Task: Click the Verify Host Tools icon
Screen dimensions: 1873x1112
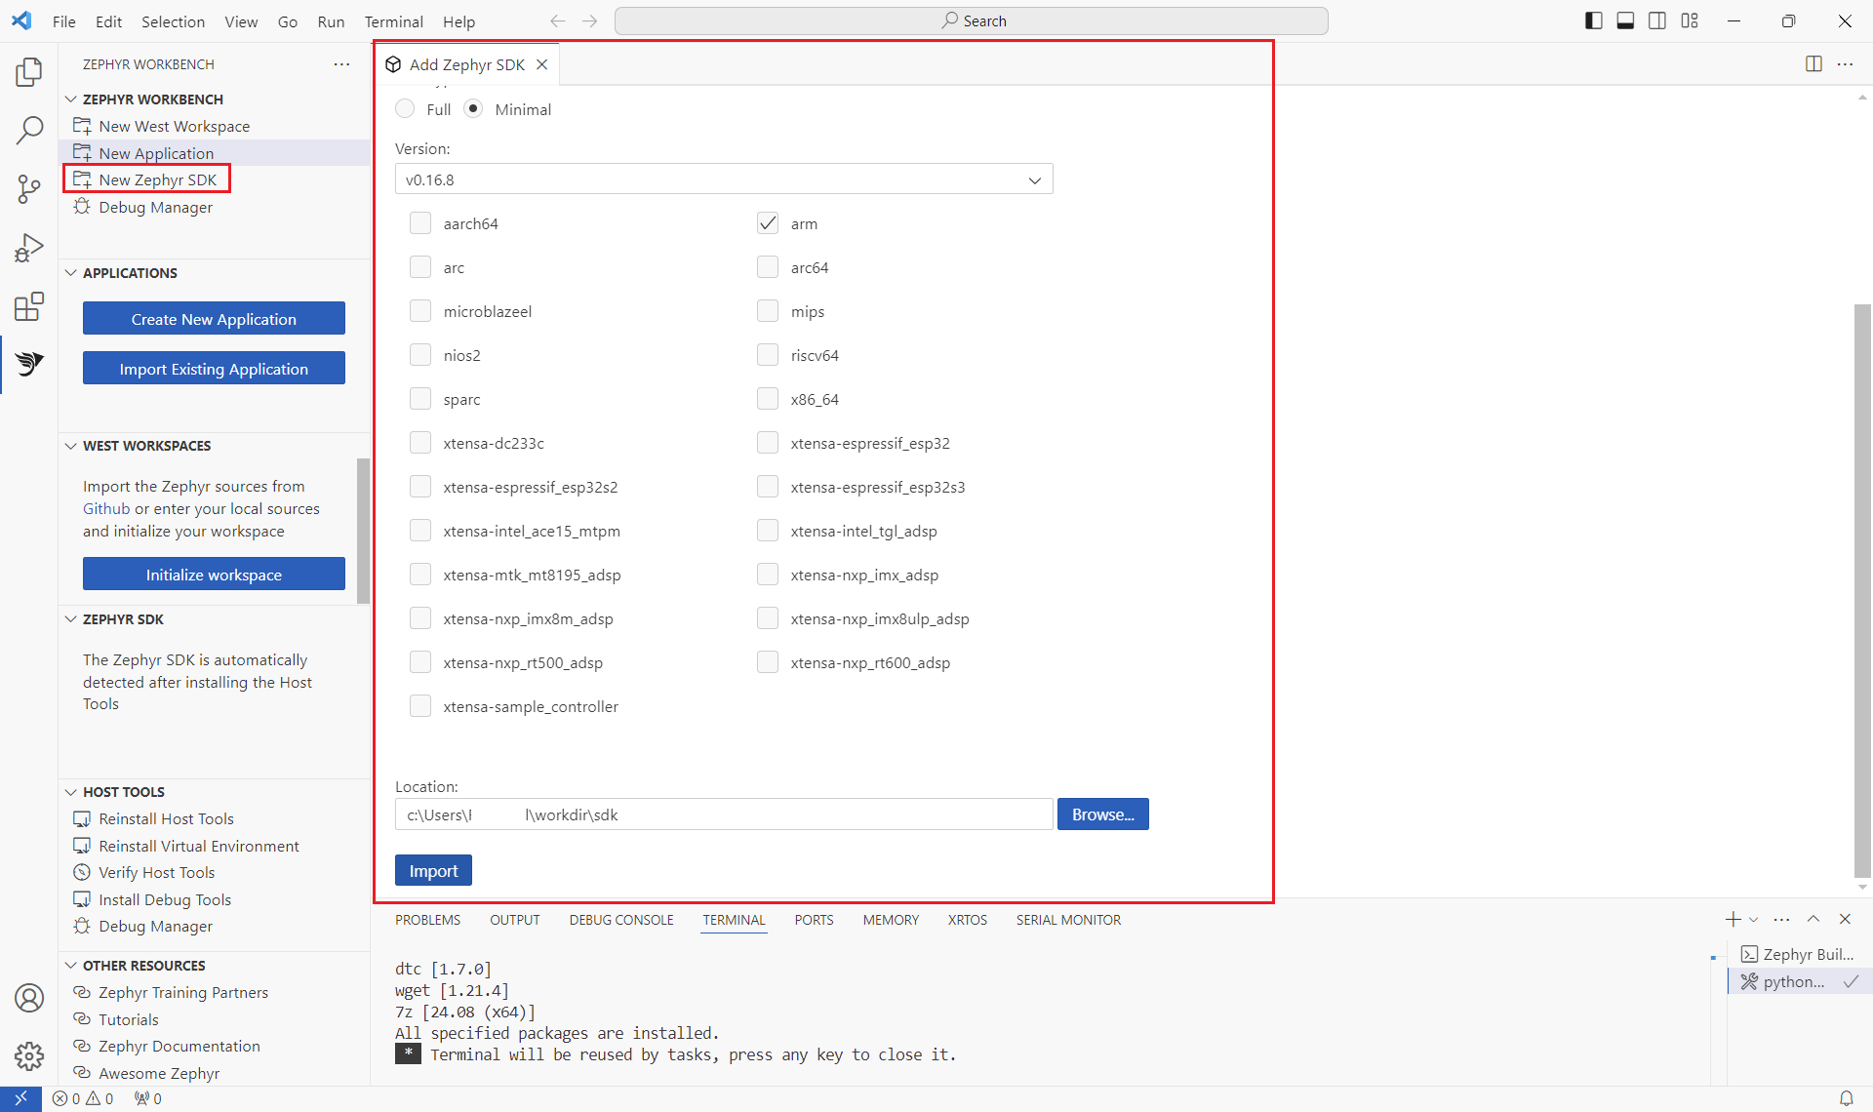Action: tap(82, 872)
